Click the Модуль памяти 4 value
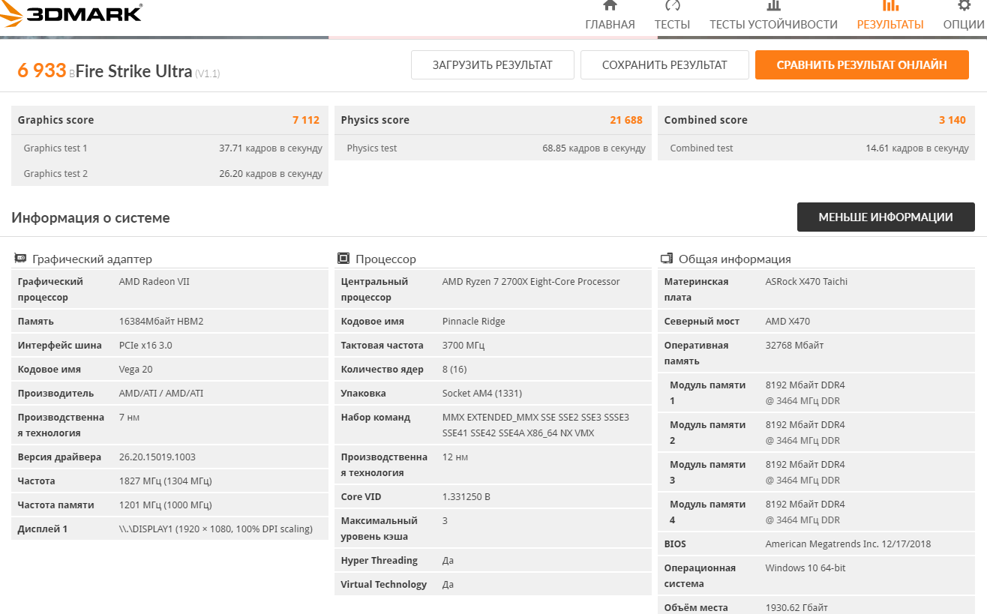 (805, 512)
